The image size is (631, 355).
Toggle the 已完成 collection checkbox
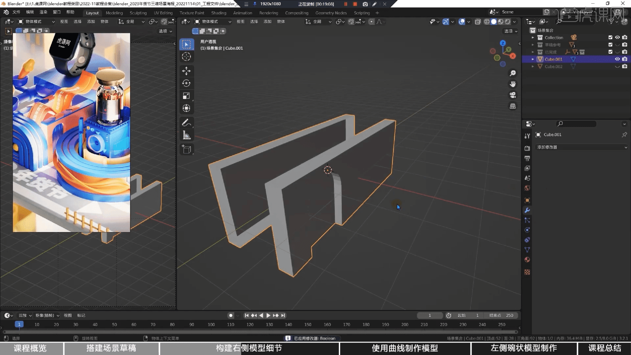point(610,52)
